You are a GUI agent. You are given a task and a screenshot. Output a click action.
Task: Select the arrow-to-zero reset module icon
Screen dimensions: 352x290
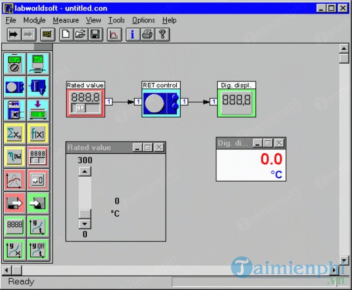[38, 180]
